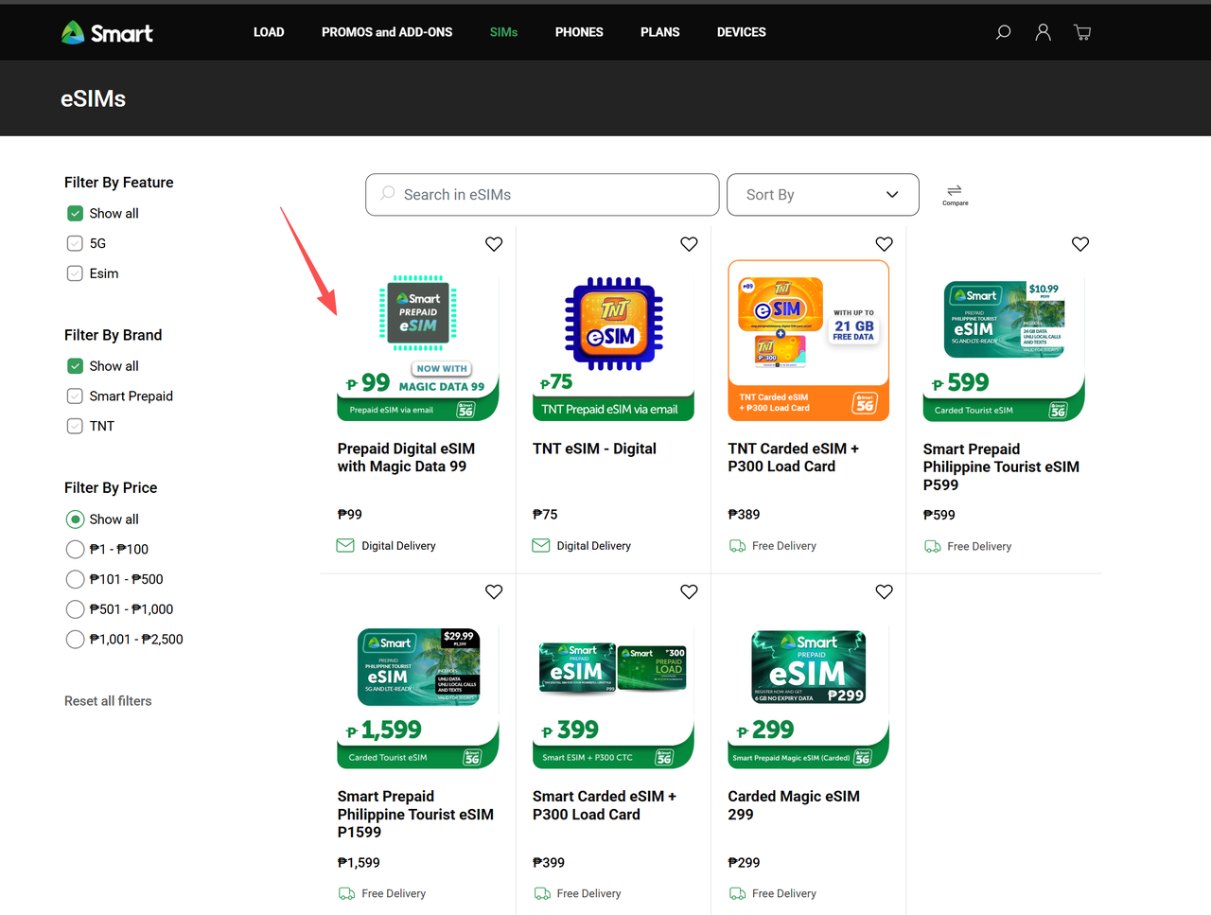Select the ₱101 - ₱500 price range
This screenshot has width=1211, height=915.
tap(76, 579)
